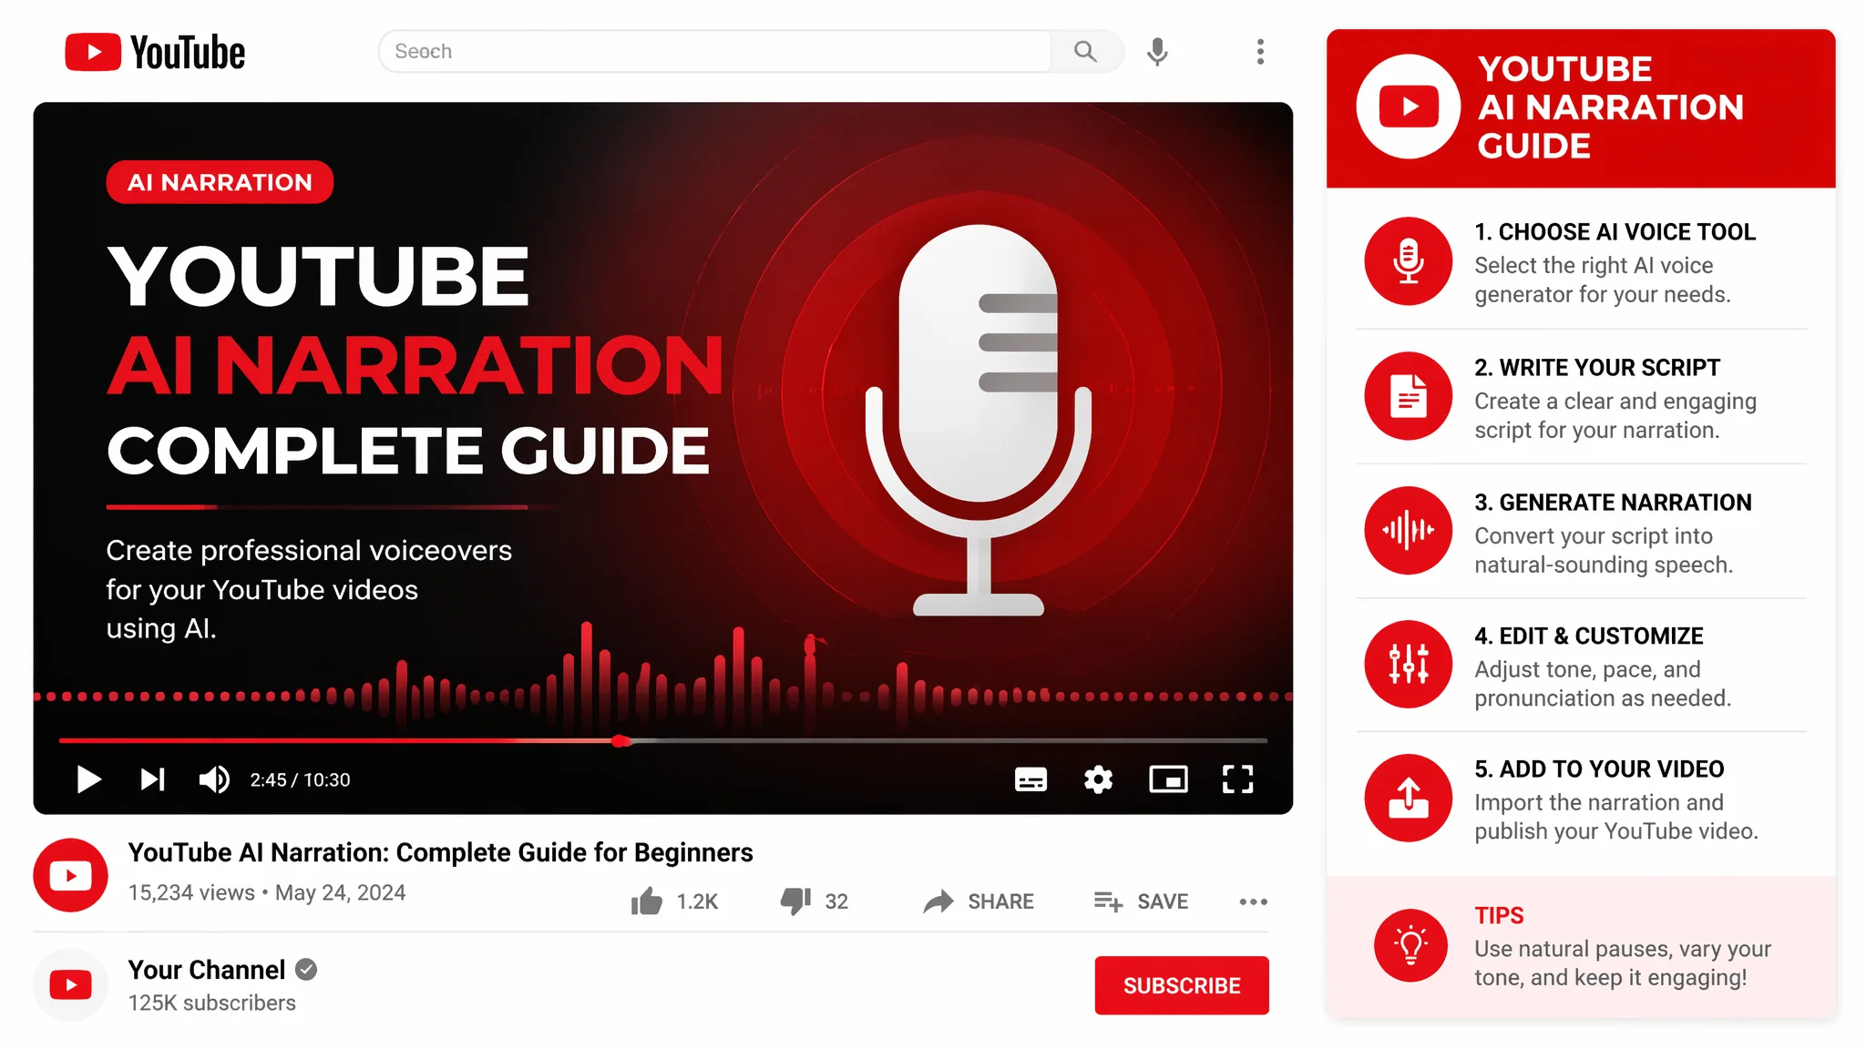Select step 5. ADD TO YOUR VIDEO heading
The width and height of the screenshot is (1866, 1049).
tap(1599, 769)
